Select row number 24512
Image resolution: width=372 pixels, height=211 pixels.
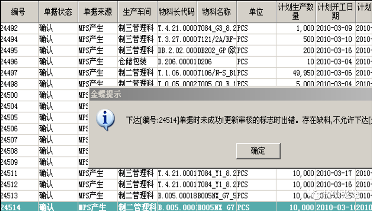[x=9, y=184]
